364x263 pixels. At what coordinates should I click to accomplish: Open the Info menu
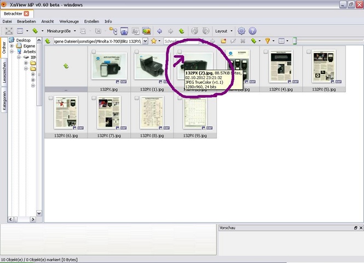[x=108, y=21]
